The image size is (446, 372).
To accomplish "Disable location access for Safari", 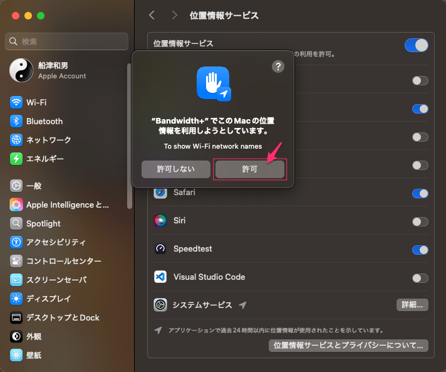I will coord(420,193).
